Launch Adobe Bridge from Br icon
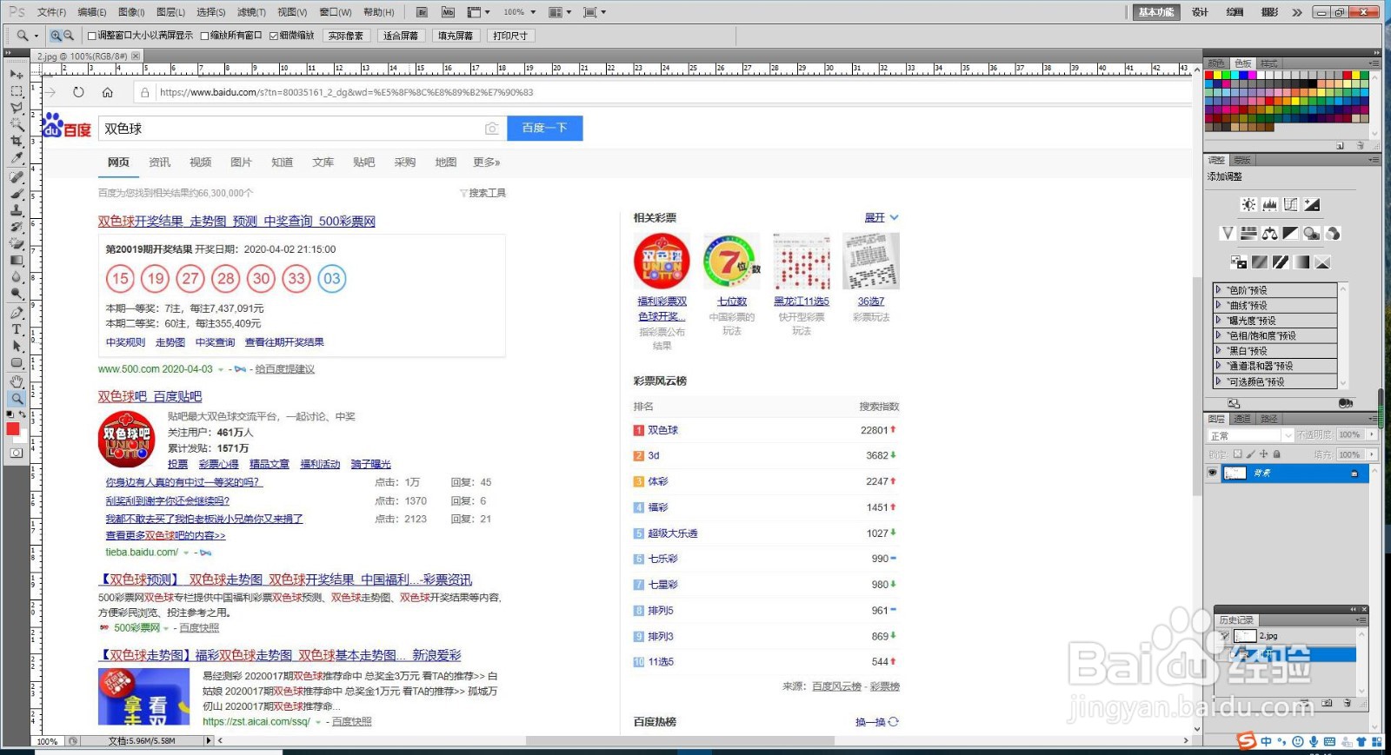The width and height of the screenshot is (1391, 755). (x=422, y=12)
